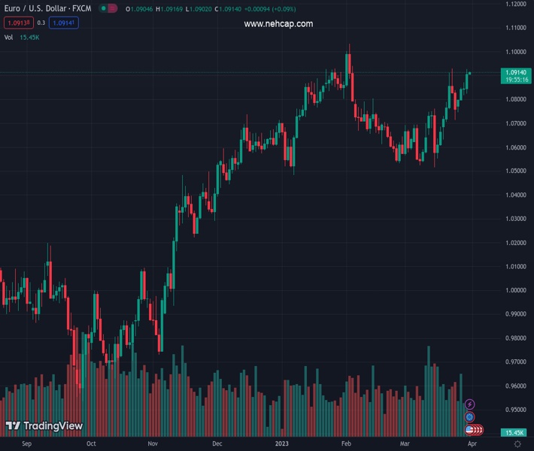Open the Euro / U.S. Dollar symbol title
Image resolution: width=534 pixels, height=451 pixels.
click(x=47, y=10)
